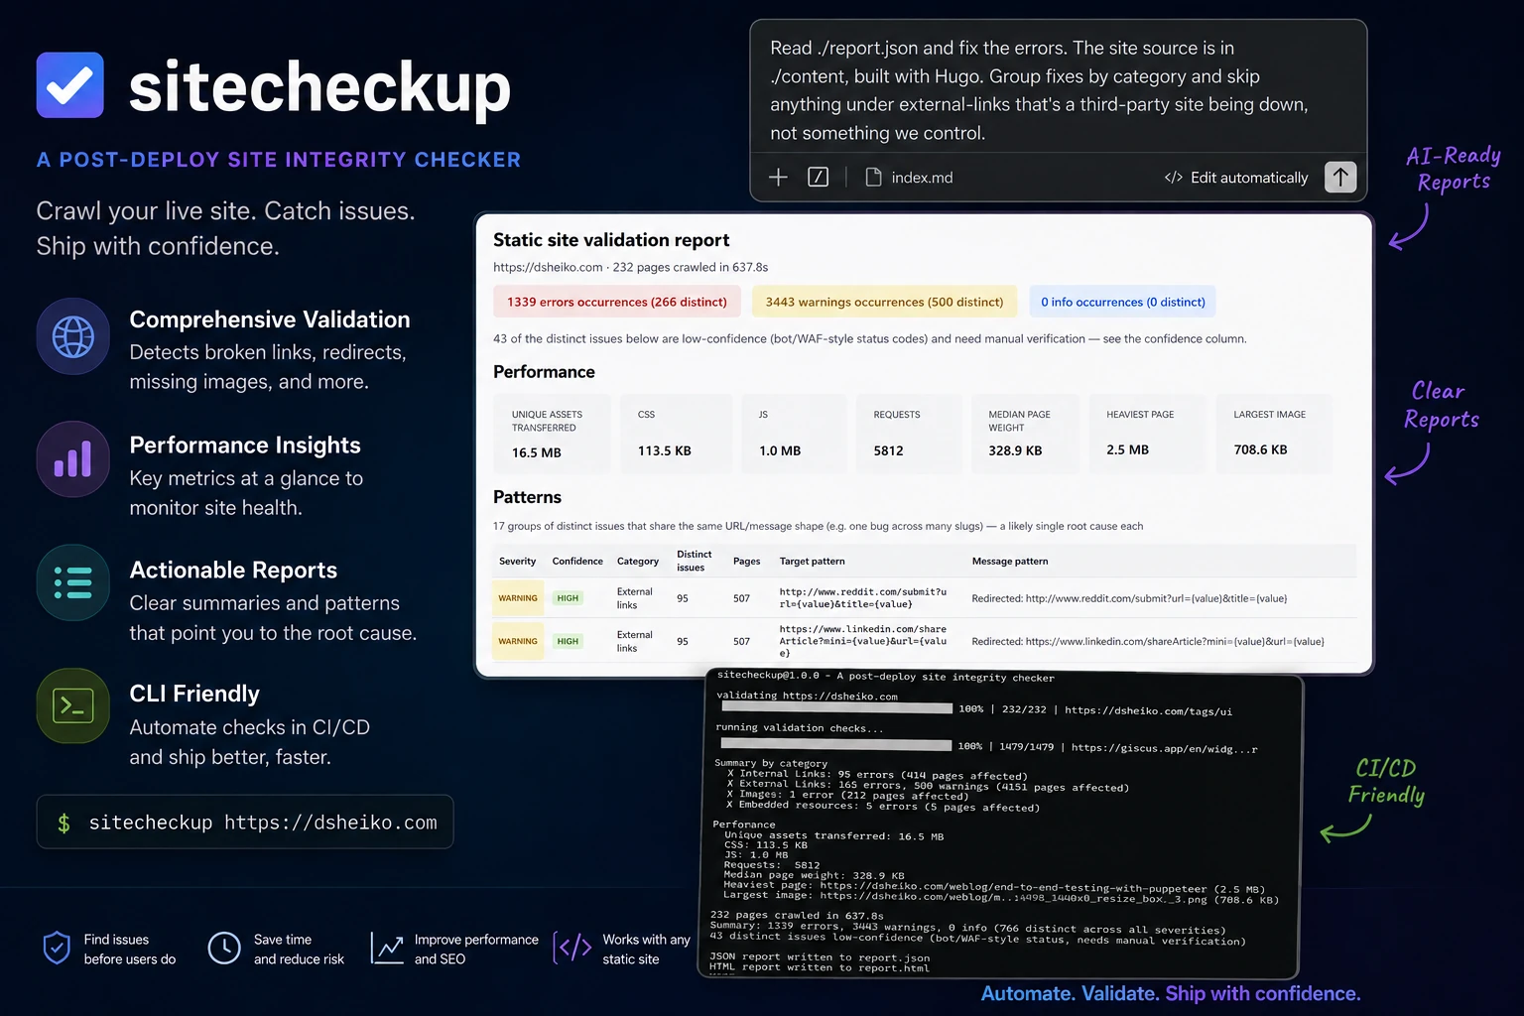Screen dimensions: 1524x1016
Task: Click the 1339 errors occurrences badge
Action: pyautogui.click(x=616, y=302)
